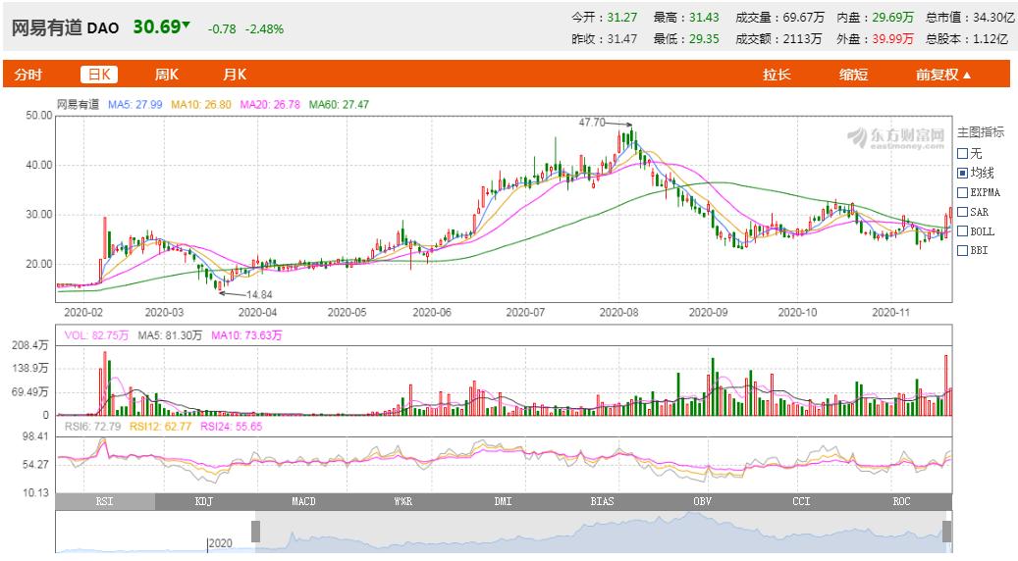The image size is (1018, 561).
Task: Click 拉长 to stretch the chart
Action: [x=777, y=75]
